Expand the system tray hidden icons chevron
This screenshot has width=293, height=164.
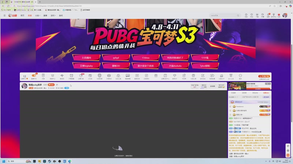(x=266, y=161)
